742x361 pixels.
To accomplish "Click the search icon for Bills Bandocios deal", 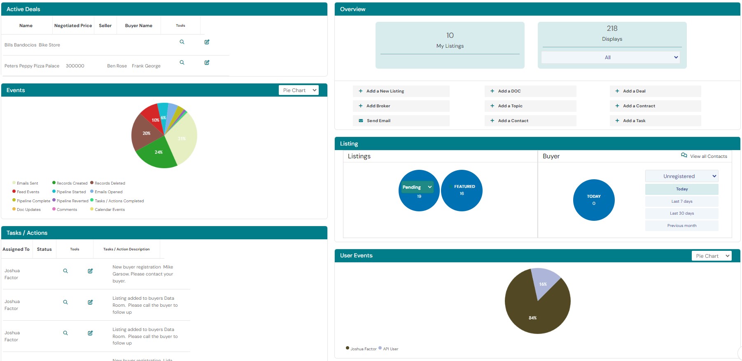I will [x=182, y=42].
